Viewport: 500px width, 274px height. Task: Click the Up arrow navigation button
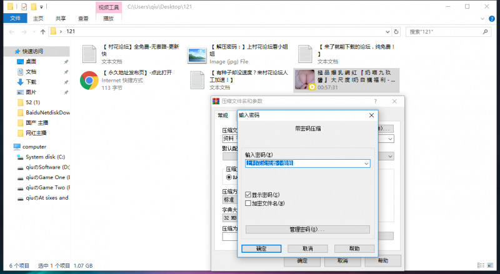[42, 31]
